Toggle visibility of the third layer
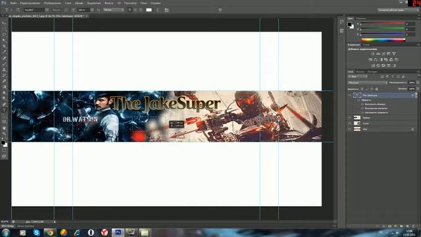This screenshot has height=237, width=421. [349, 123]
